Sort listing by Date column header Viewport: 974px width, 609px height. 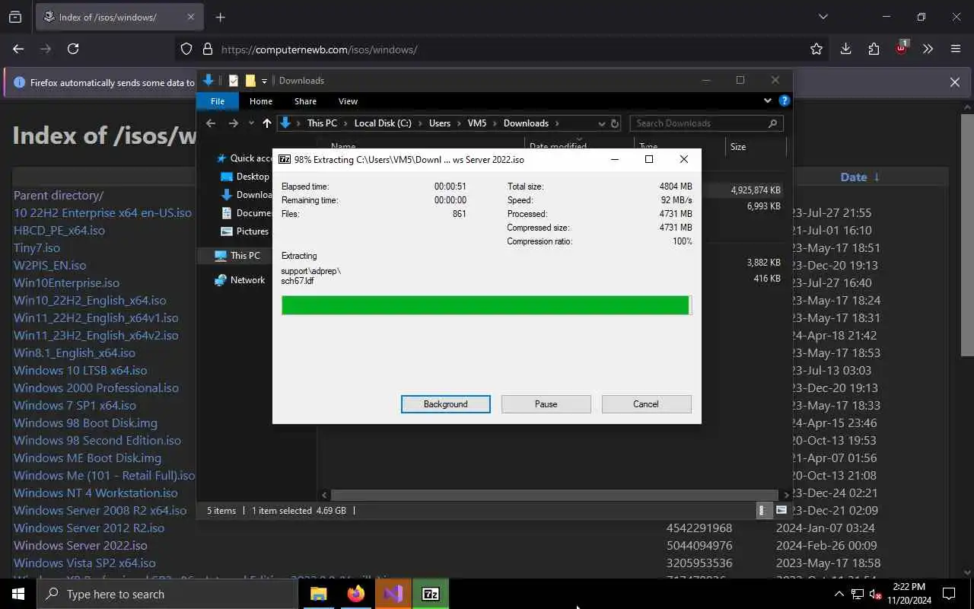coord(854,177)
